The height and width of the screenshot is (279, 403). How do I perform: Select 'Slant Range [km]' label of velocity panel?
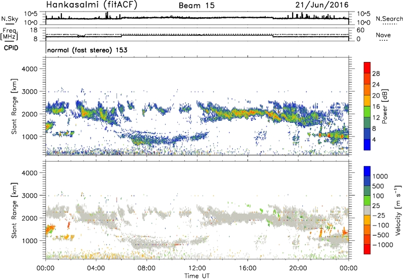coord(14,210)
